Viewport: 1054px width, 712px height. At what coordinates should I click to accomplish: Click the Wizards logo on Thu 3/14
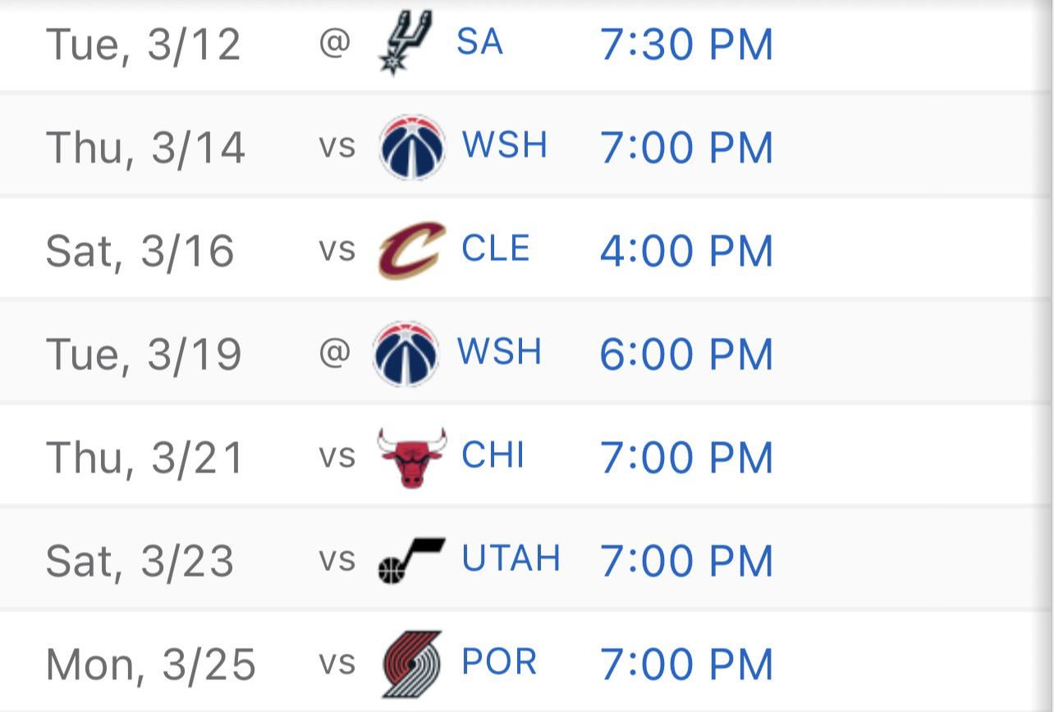click(412, 147)
